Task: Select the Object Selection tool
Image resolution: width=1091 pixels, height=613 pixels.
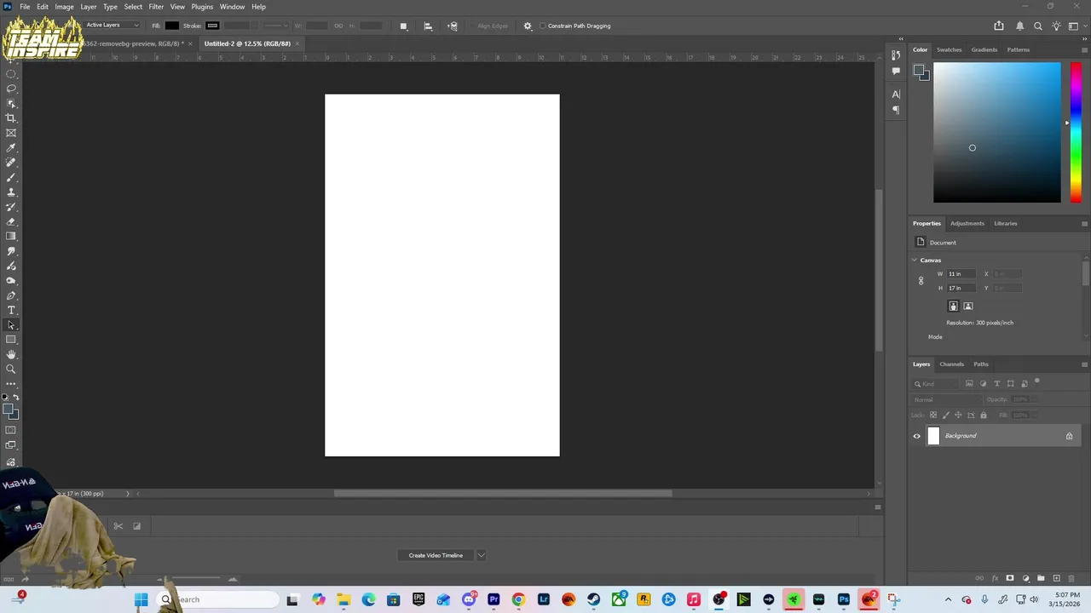Action: pyautogui.click(x=11, y=103)
